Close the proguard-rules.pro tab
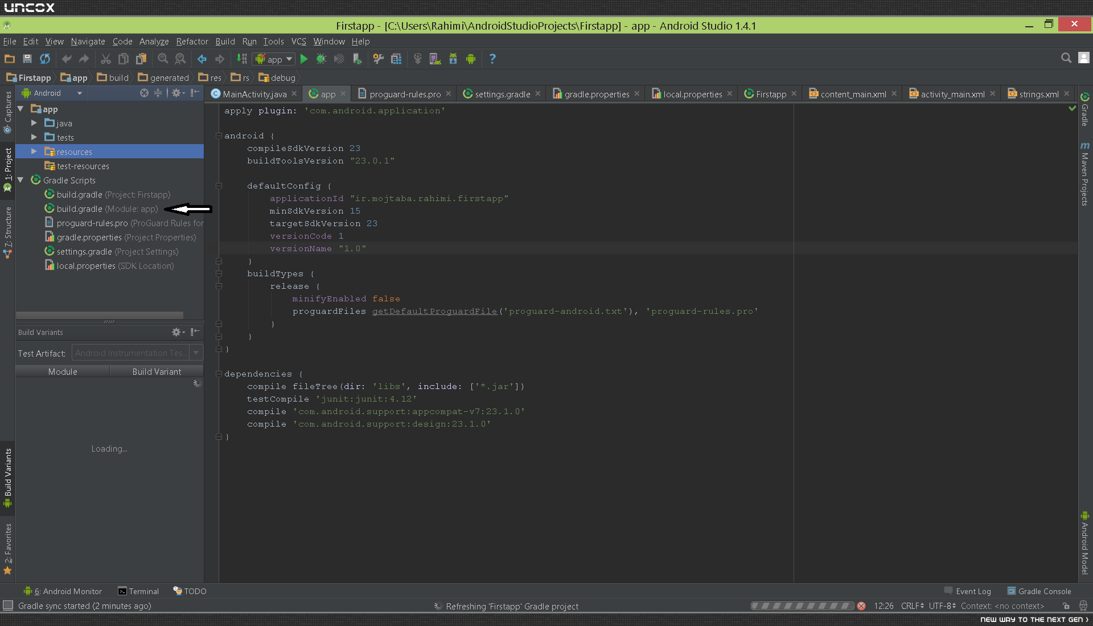 point(449,94)
